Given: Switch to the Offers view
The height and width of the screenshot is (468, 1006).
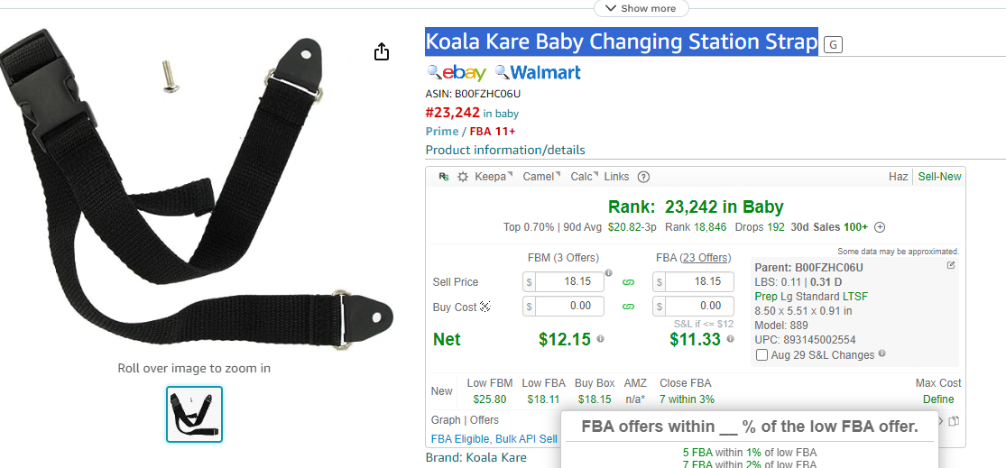Looking at the screenshot, I should click(x=485, y=420).
